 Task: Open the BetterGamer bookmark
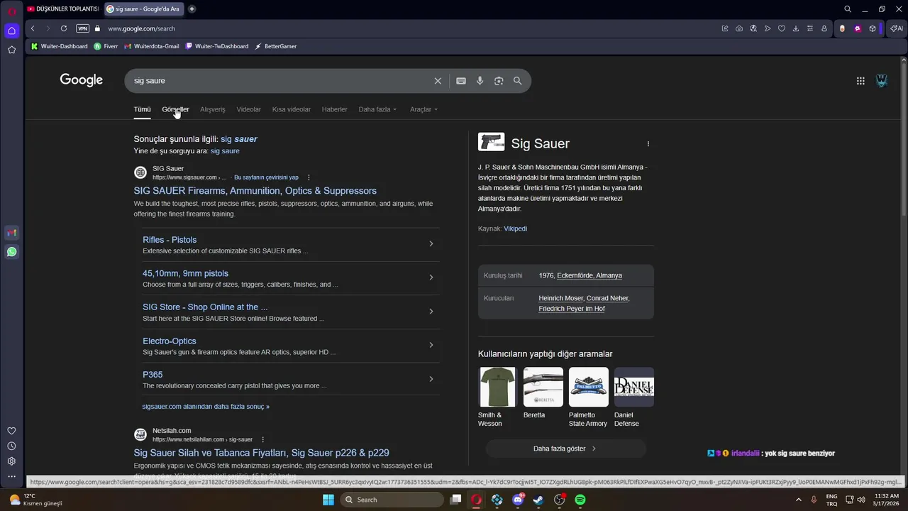(276, 46)
